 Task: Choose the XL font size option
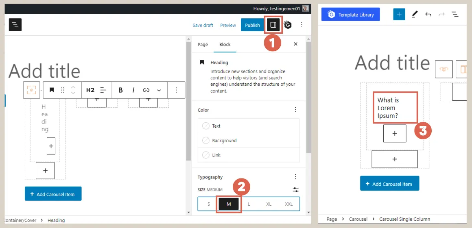tap(269, 204)
